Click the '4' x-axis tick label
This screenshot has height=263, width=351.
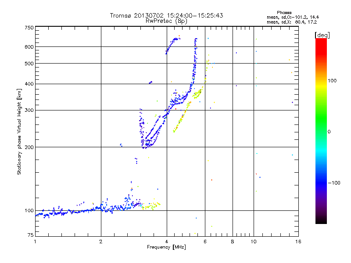[167, 242]
